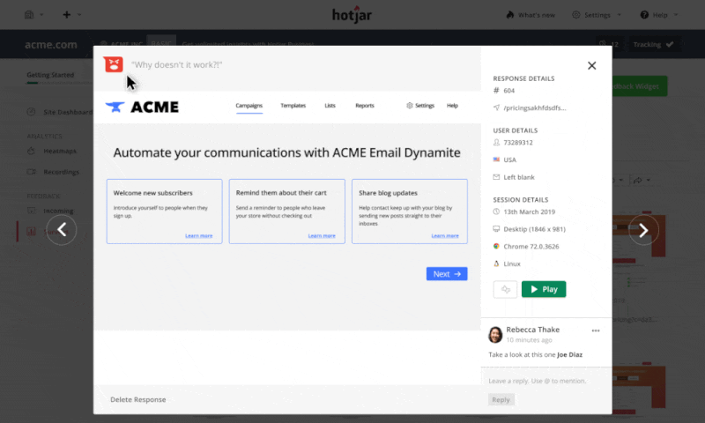Open Hotjar Help dropdown
The image size is (705, 423).
click(658, 15)
